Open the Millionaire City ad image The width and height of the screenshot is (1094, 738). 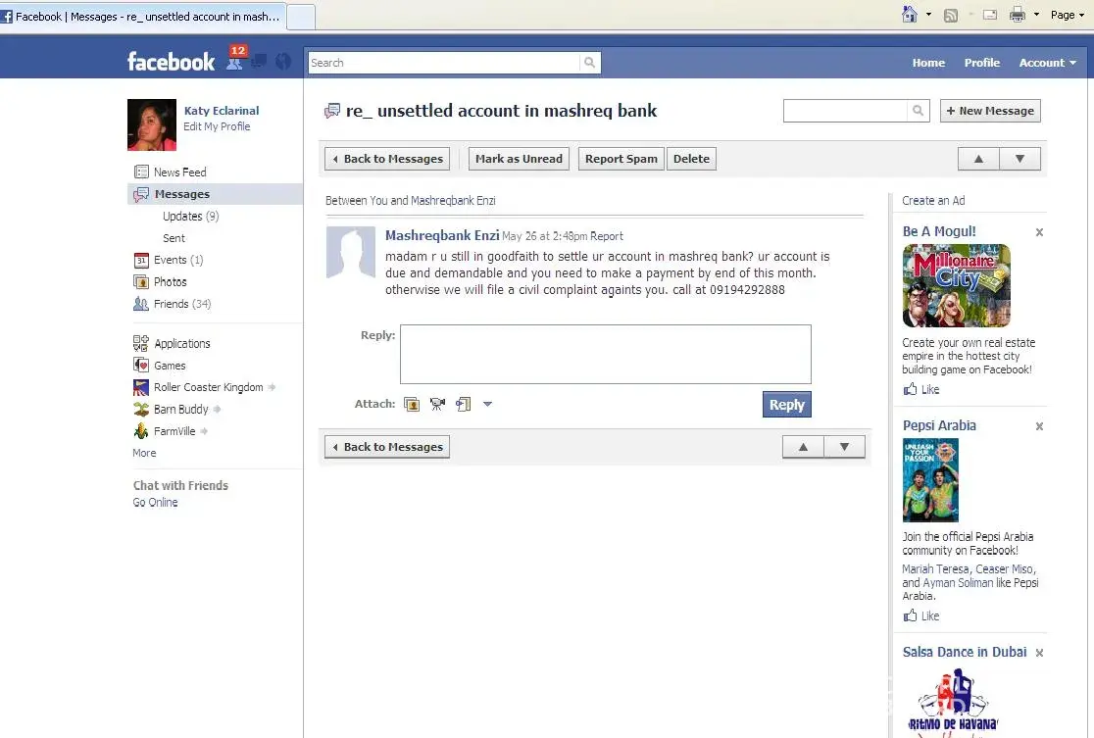[x=957, y=285]
